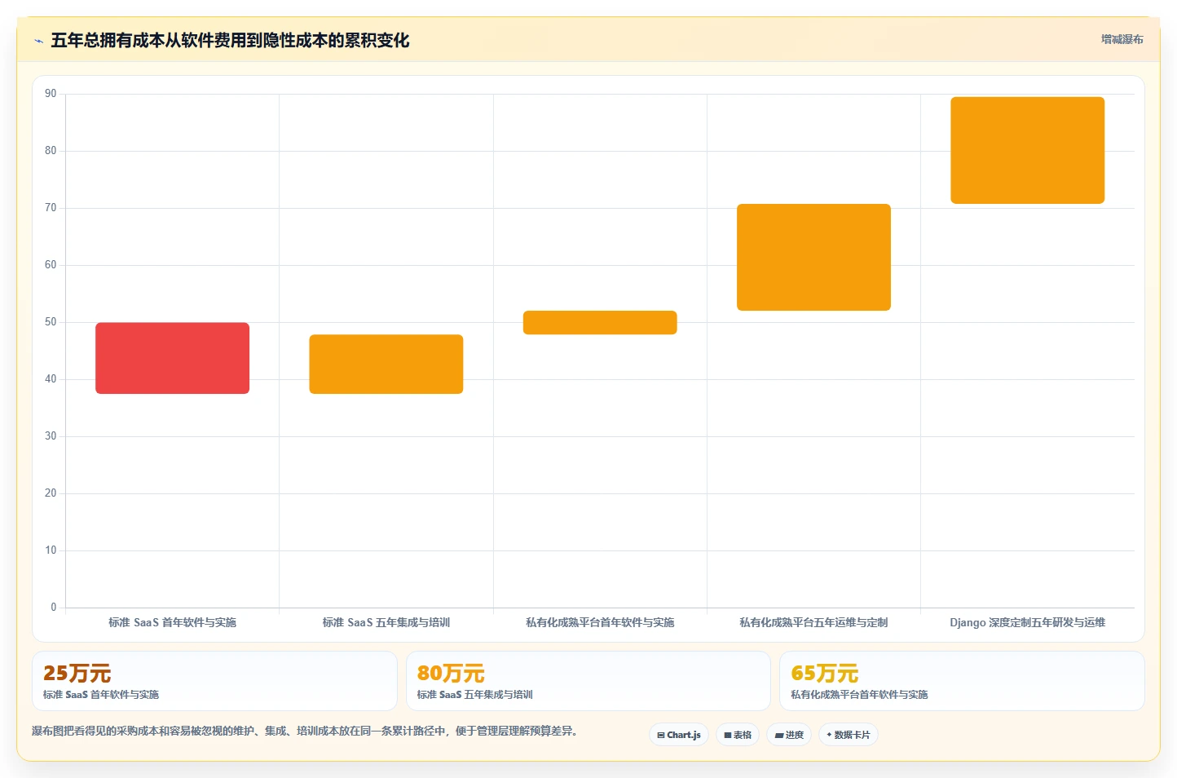The width and height of the screenshot is (1177, 778).
Task: Click the chart title 五年总拥有成本从软件费用到隐性成本的累积变化
Action: [230, 41]
